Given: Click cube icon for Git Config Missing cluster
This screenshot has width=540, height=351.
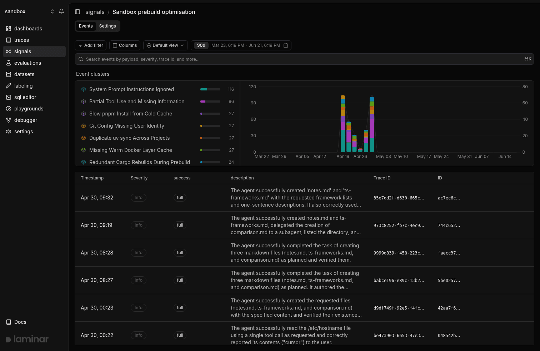Looking at the screenshot, I should (84, 126).
